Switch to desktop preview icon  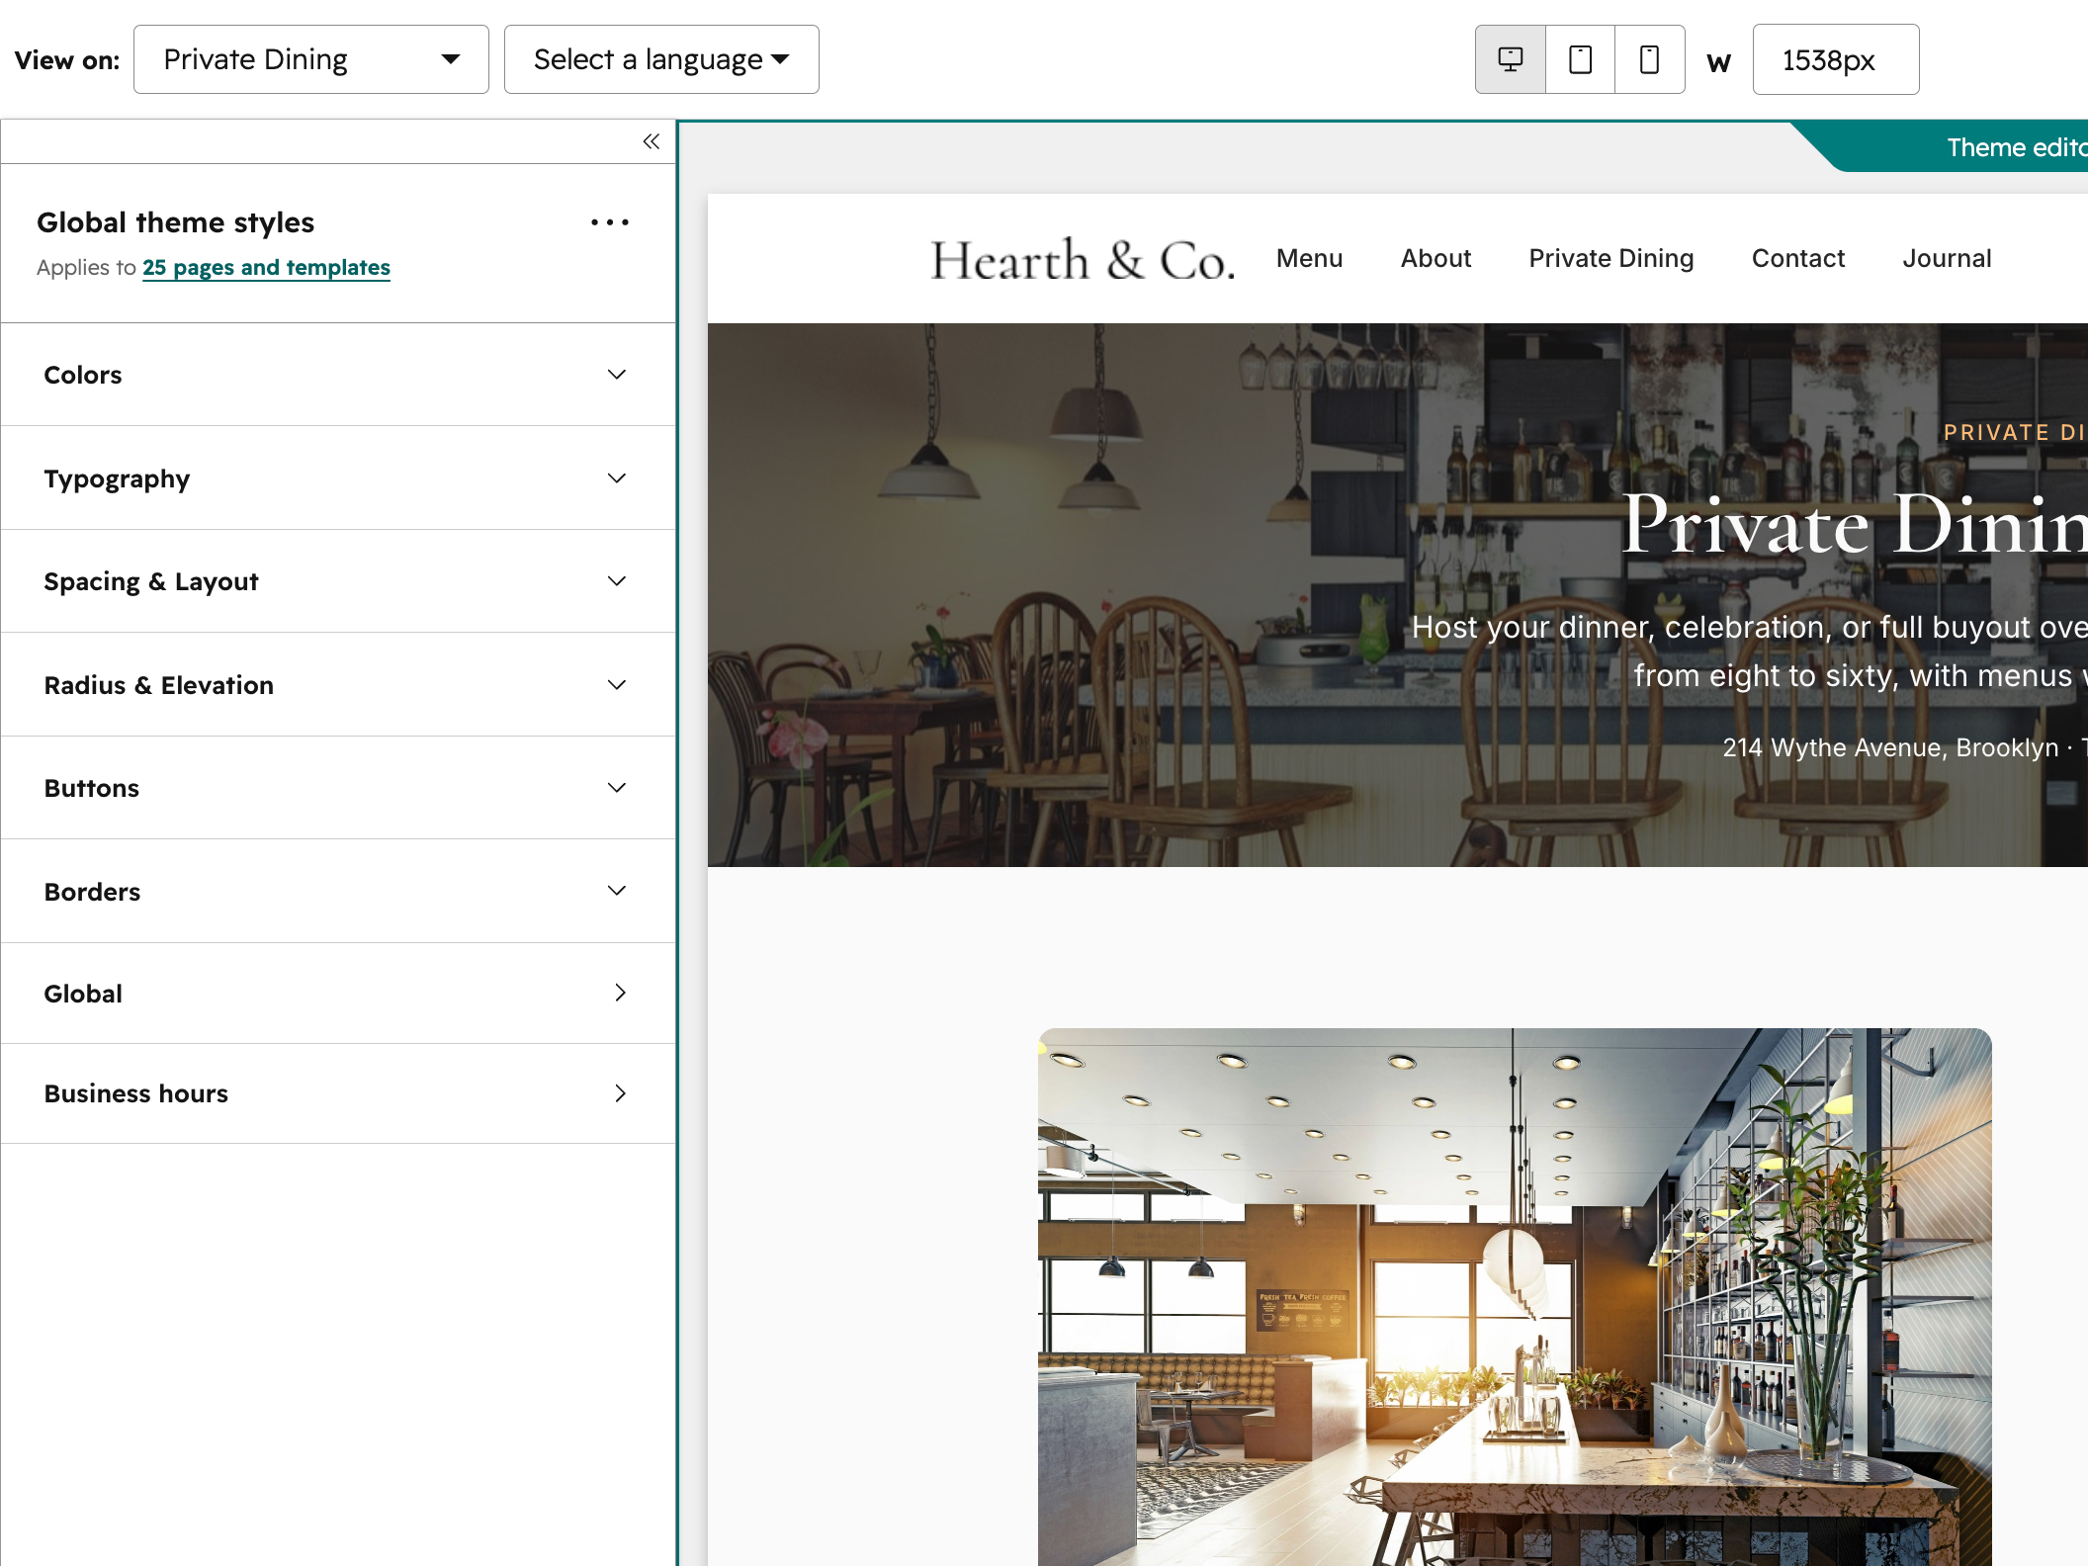pyautogui.click(x=1511, y=59)
